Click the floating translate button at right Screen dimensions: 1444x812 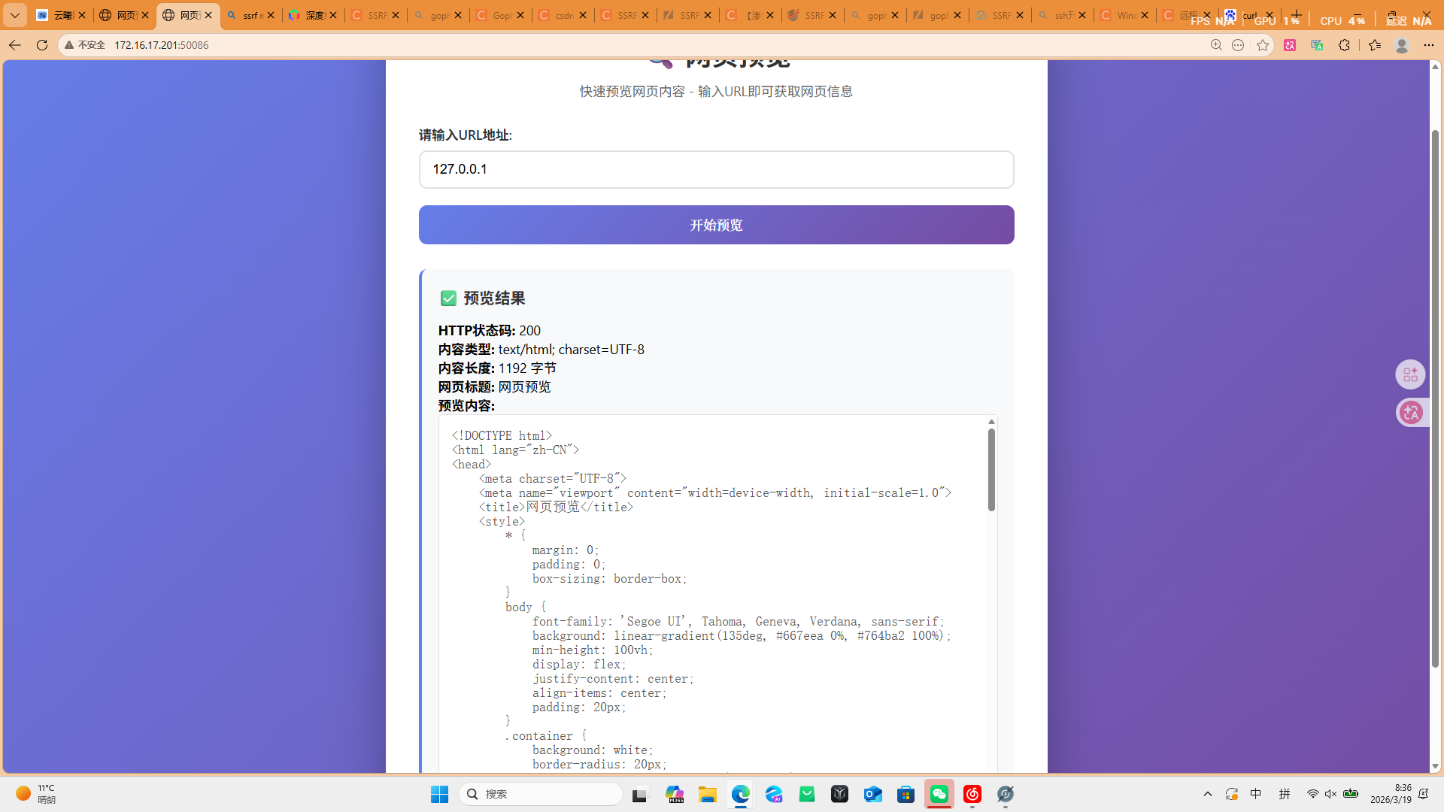coord(1411,413)
